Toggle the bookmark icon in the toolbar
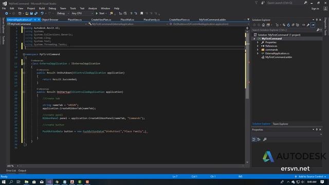The width and height of the screenshot is (329, 185). (x=142, y=13)
